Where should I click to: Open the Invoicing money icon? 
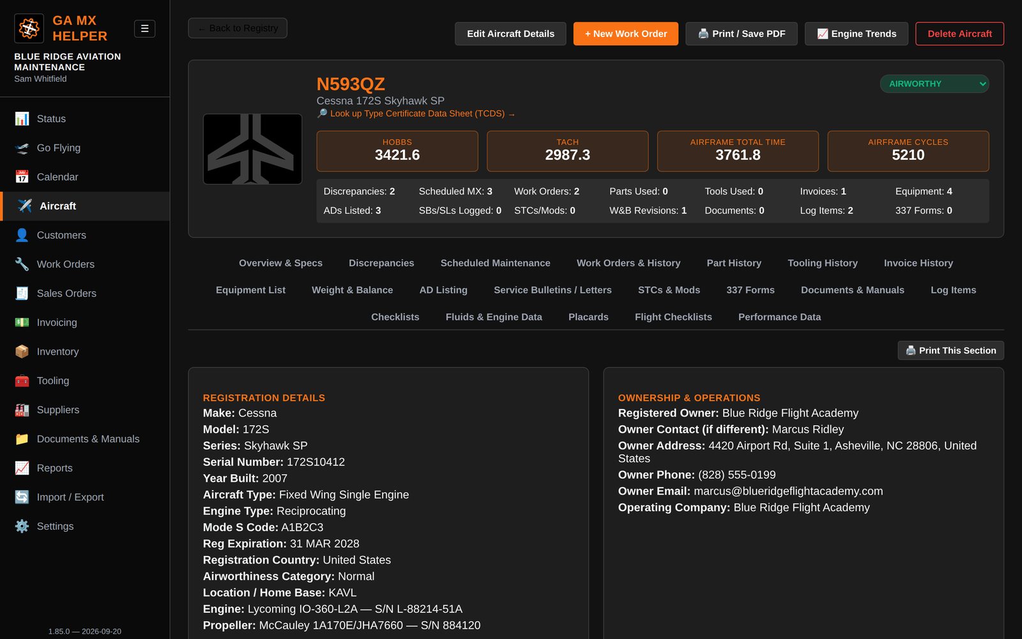(22, 322)
